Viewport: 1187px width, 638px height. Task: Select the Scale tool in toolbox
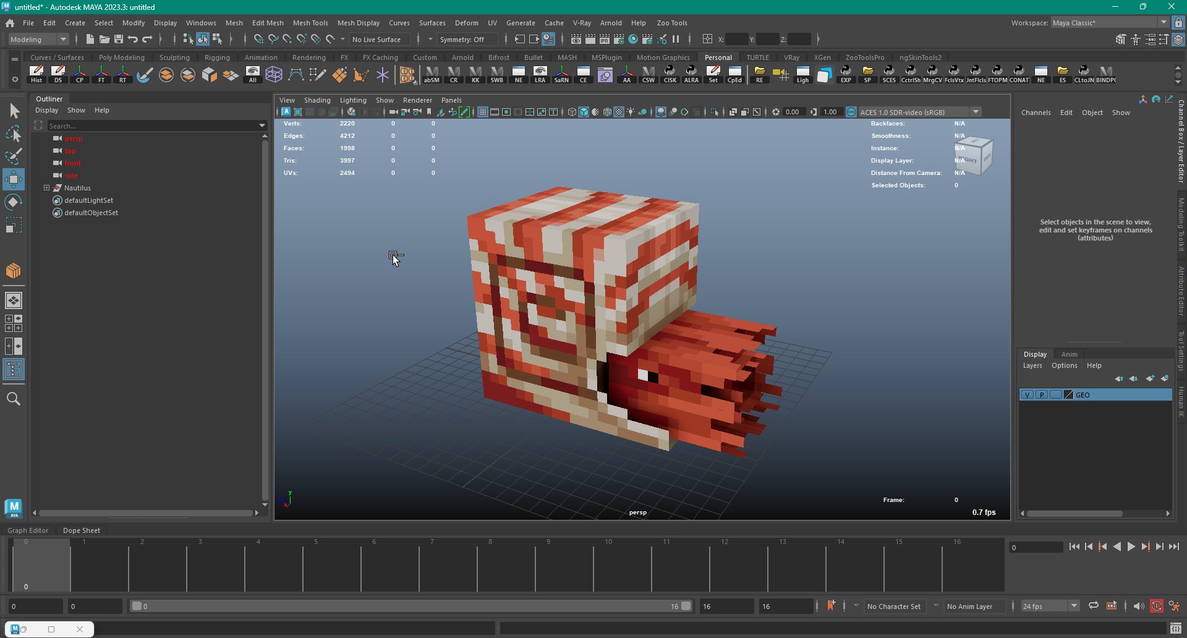14,225
